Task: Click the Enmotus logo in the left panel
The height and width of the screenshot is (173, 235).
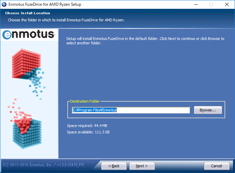Action: tap(28, 34)
